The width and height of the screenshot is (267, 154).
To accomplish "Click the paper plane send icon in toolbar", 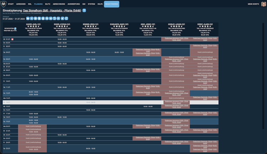I will click(x=63, y=18).
